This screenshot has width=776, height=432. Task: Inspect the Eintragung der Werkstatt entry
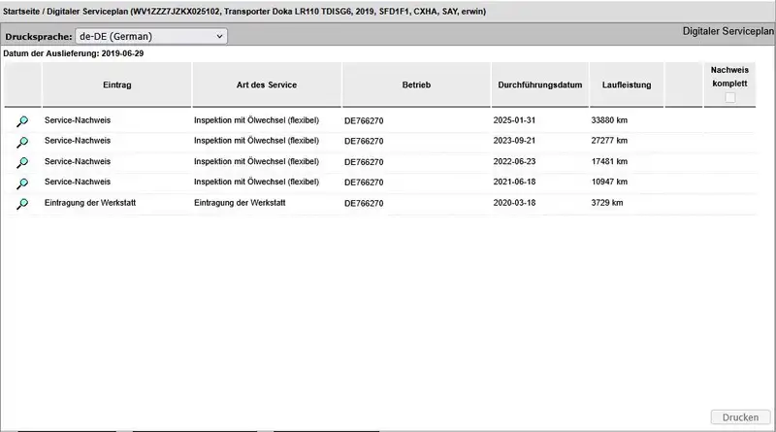coord(22,204)
